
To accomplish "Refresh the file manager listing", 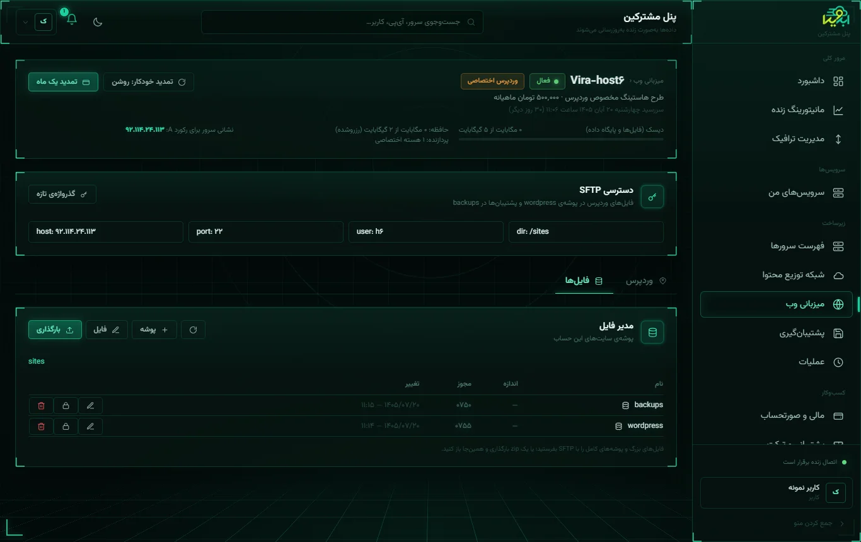I will tap(194, 330).
